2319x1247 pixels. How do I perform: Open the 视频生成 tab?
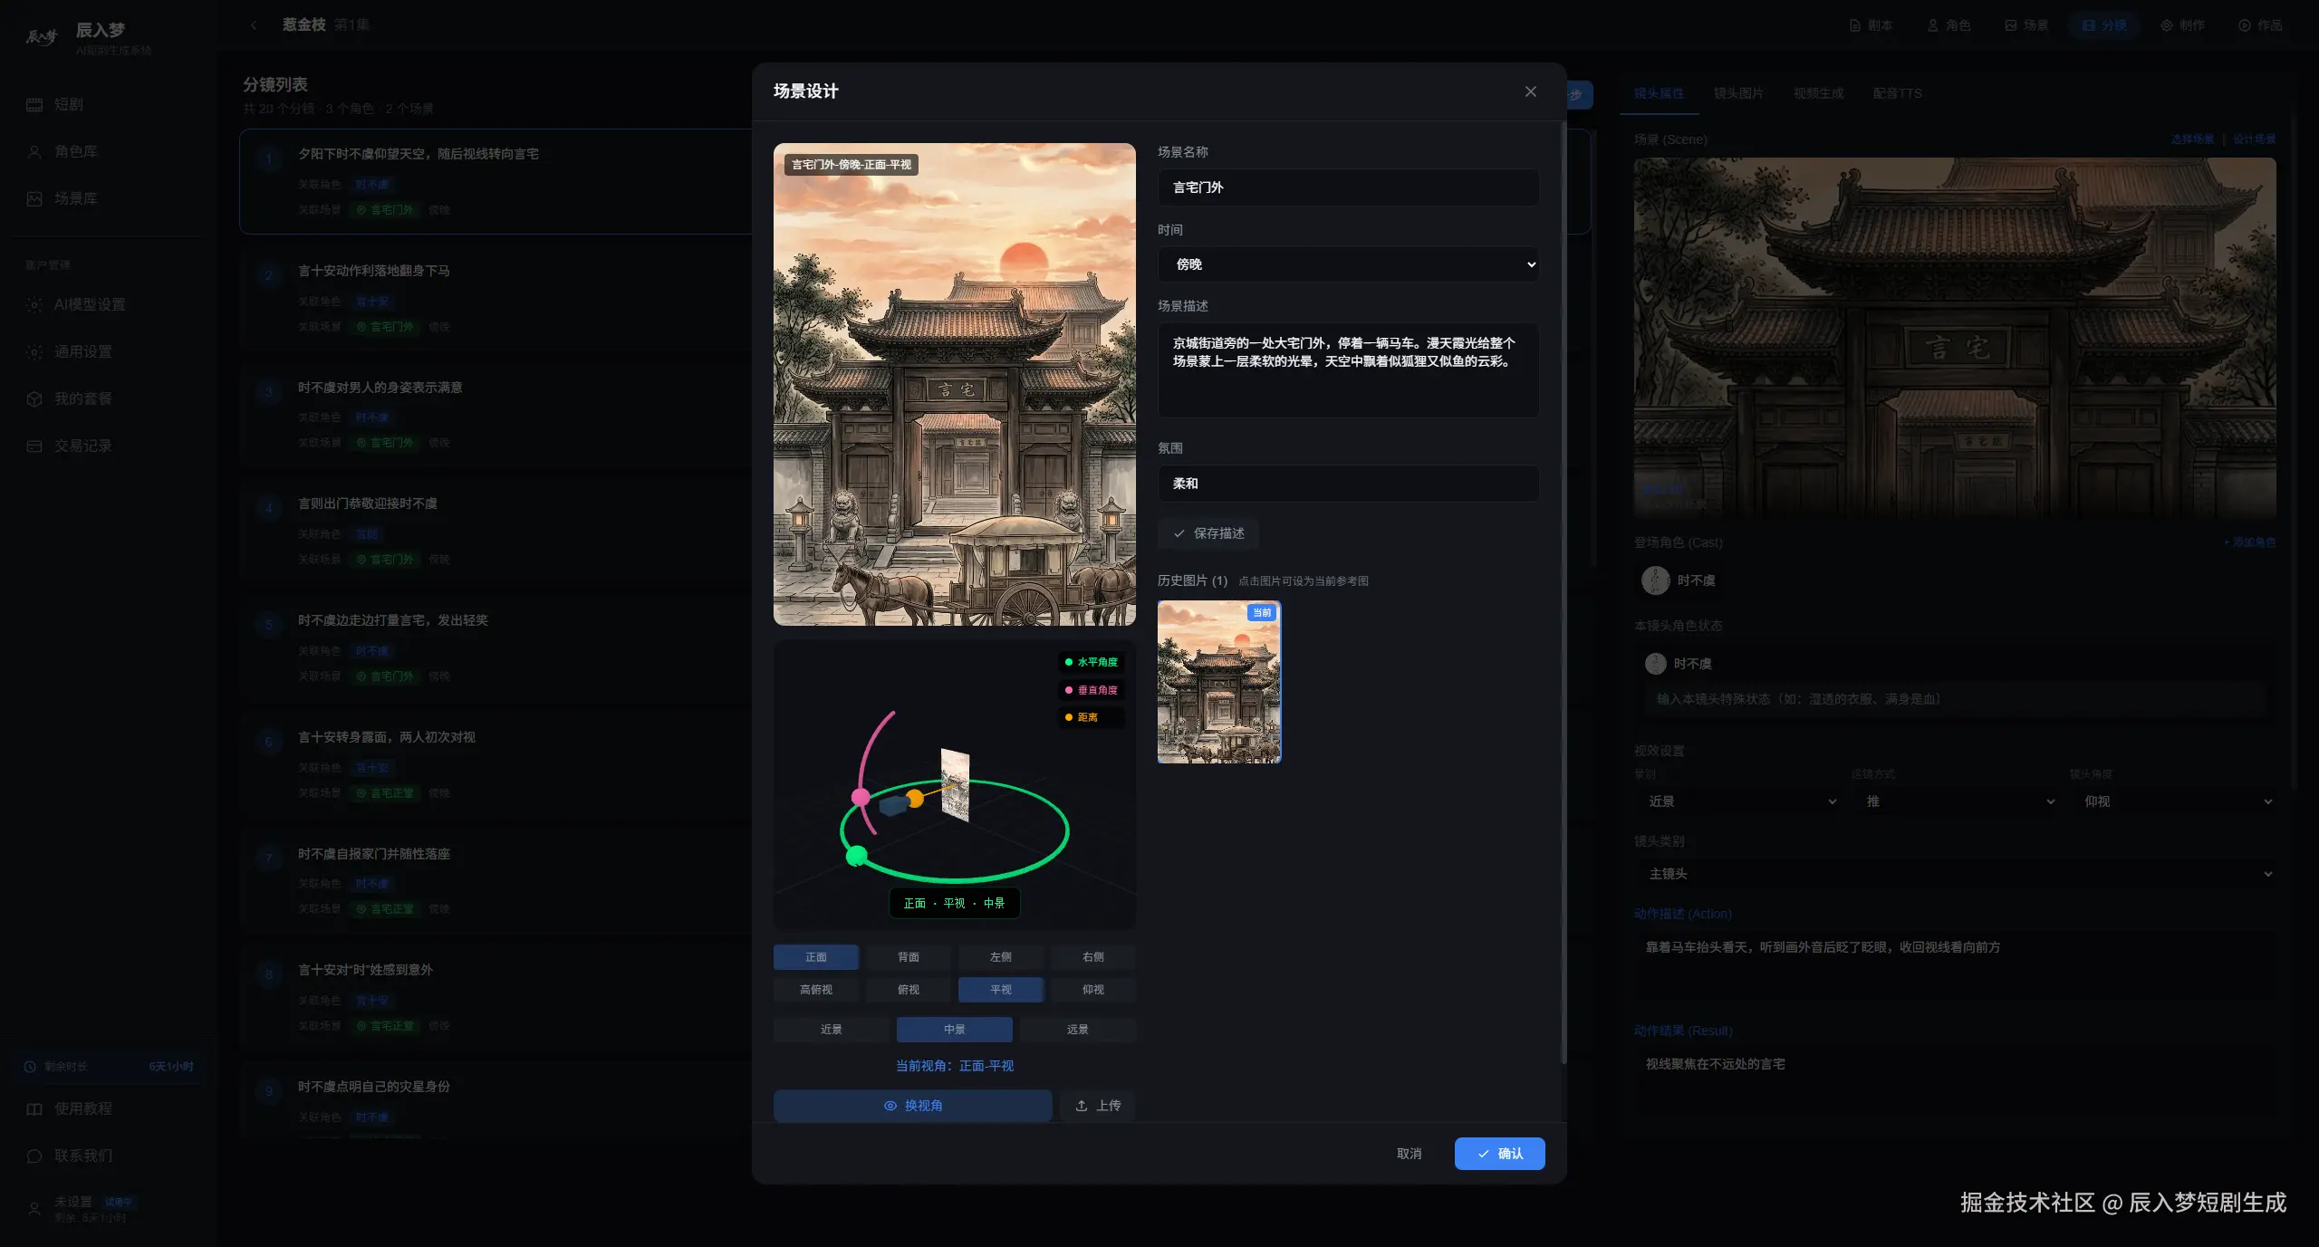[1818, 93]
